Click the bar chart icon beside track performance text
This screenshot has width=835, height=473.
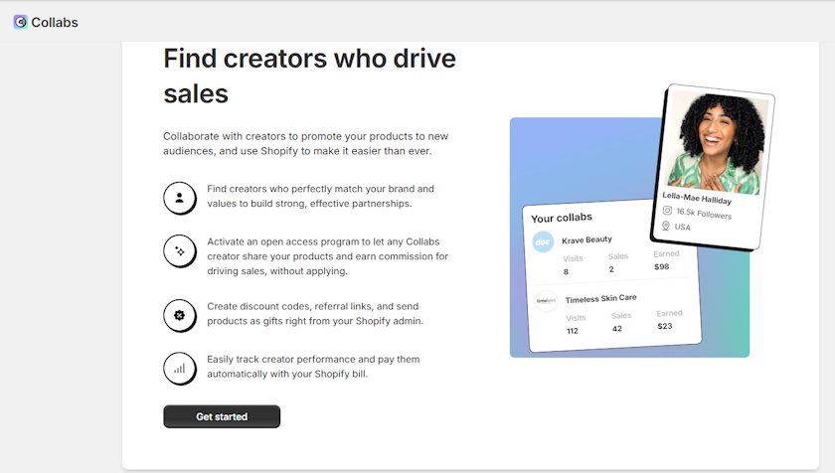180,369
